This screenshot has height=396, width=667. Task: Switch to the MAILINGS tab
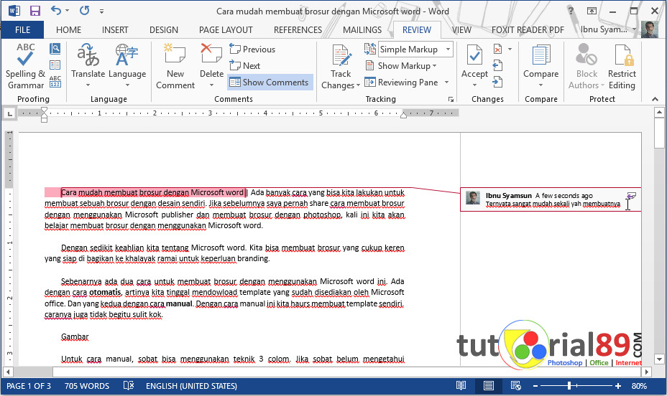coord(362,29)
